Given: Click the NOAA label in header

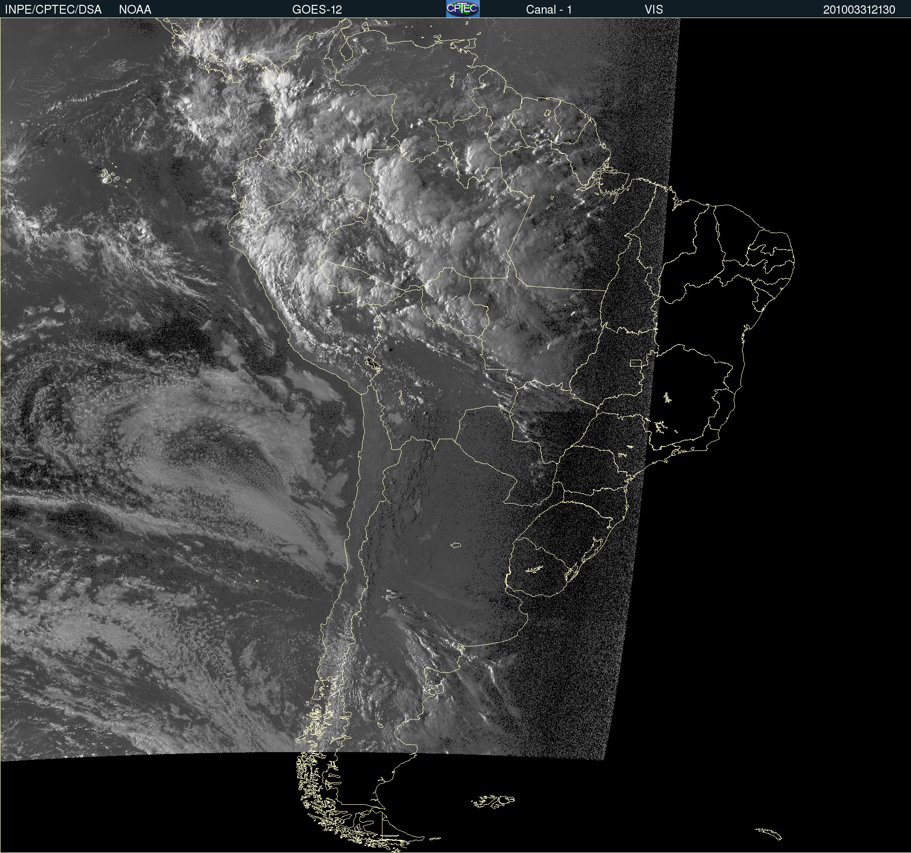Looking at the screenshot, I should pyautogui.click(x=135, y=10).
